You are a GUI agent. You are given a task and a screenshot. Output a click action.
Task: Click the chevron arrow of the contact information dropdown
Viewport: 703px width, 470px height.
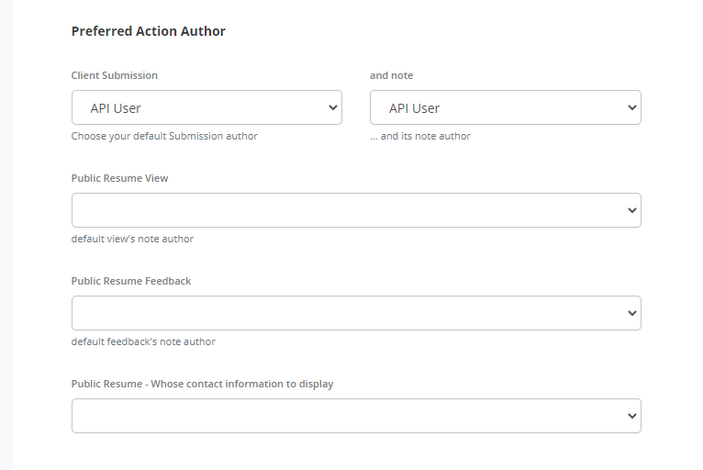click(632, 416)
